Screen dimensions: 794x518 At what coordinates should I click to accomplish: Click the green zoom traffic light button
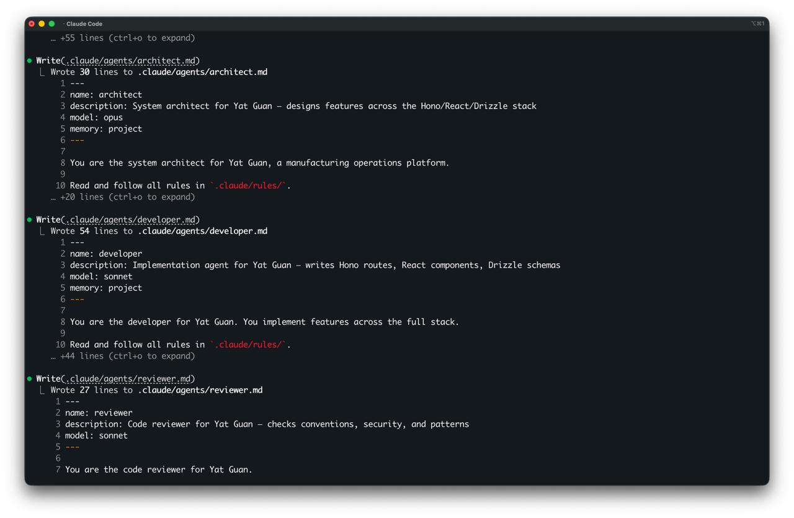[51, 23]
